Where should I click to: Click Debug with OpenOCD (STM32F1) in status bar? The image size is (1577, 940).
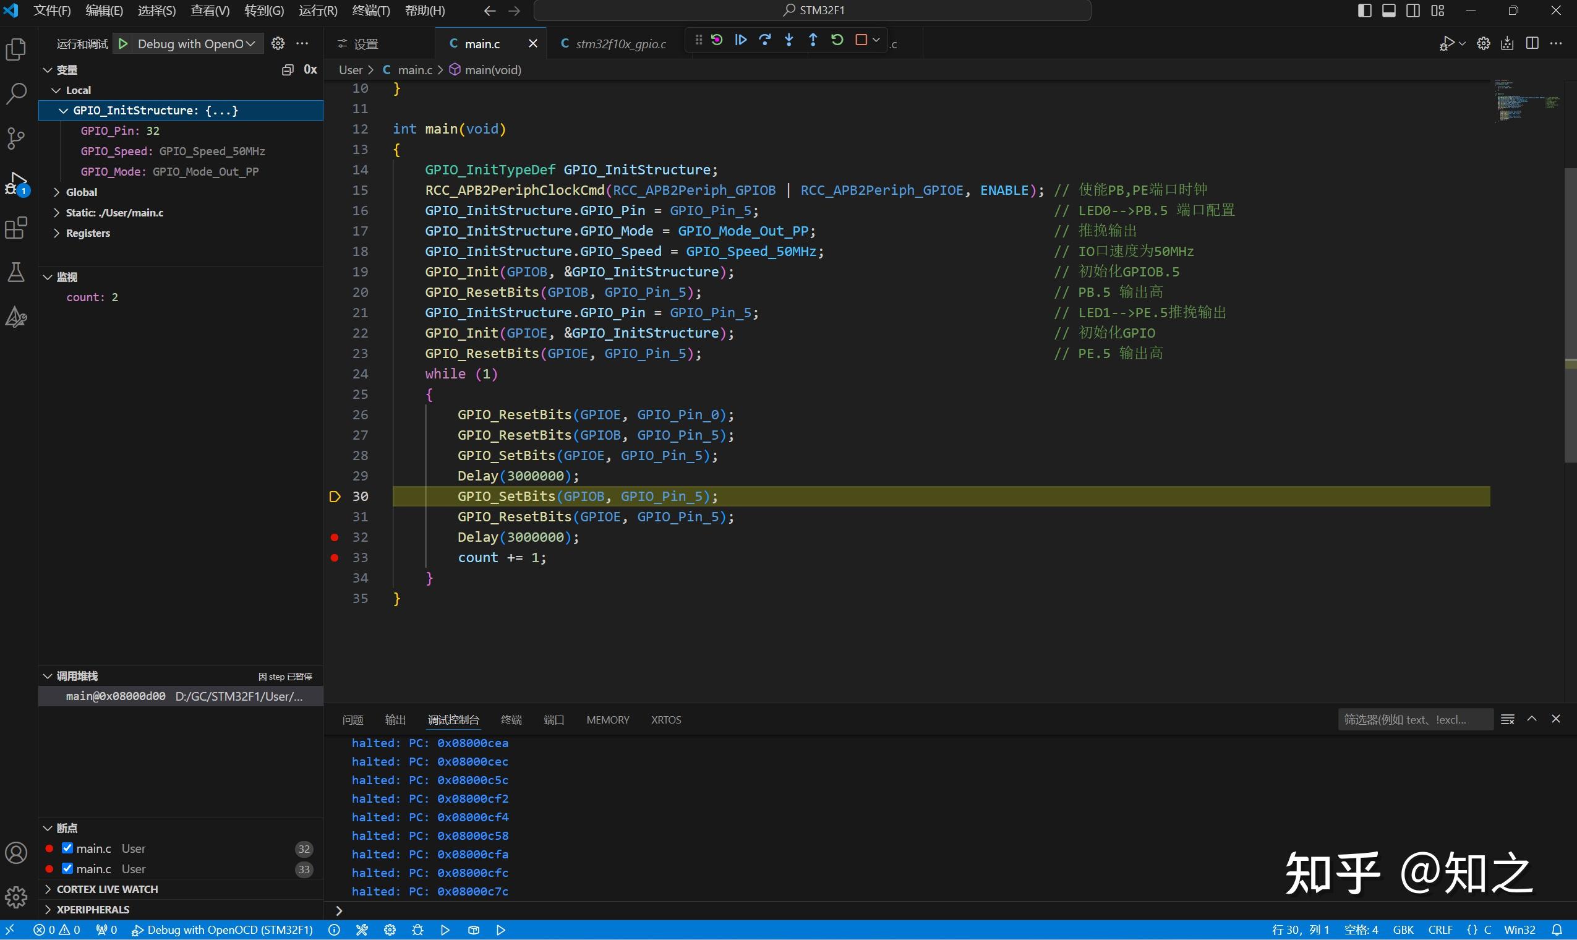[x=223, y=929]
